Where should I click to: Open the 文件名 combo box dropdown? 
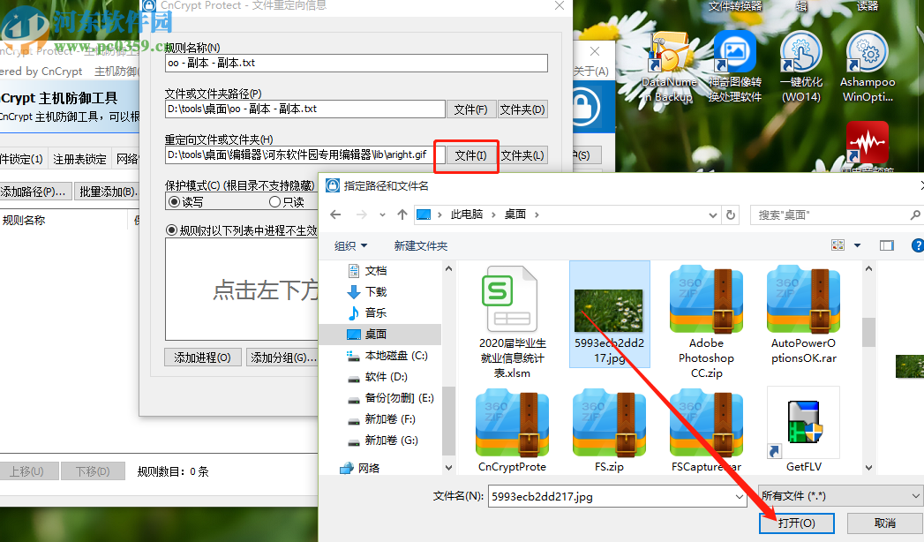pos(739,497)
